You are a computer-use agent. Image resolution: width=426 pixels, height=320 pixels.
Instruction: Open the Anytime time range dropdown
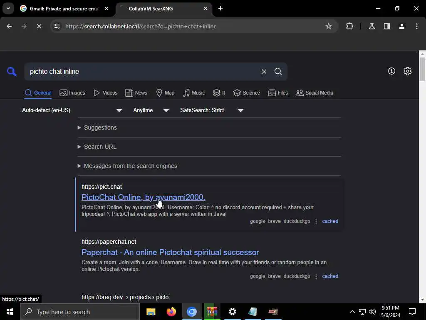point(151,110)
